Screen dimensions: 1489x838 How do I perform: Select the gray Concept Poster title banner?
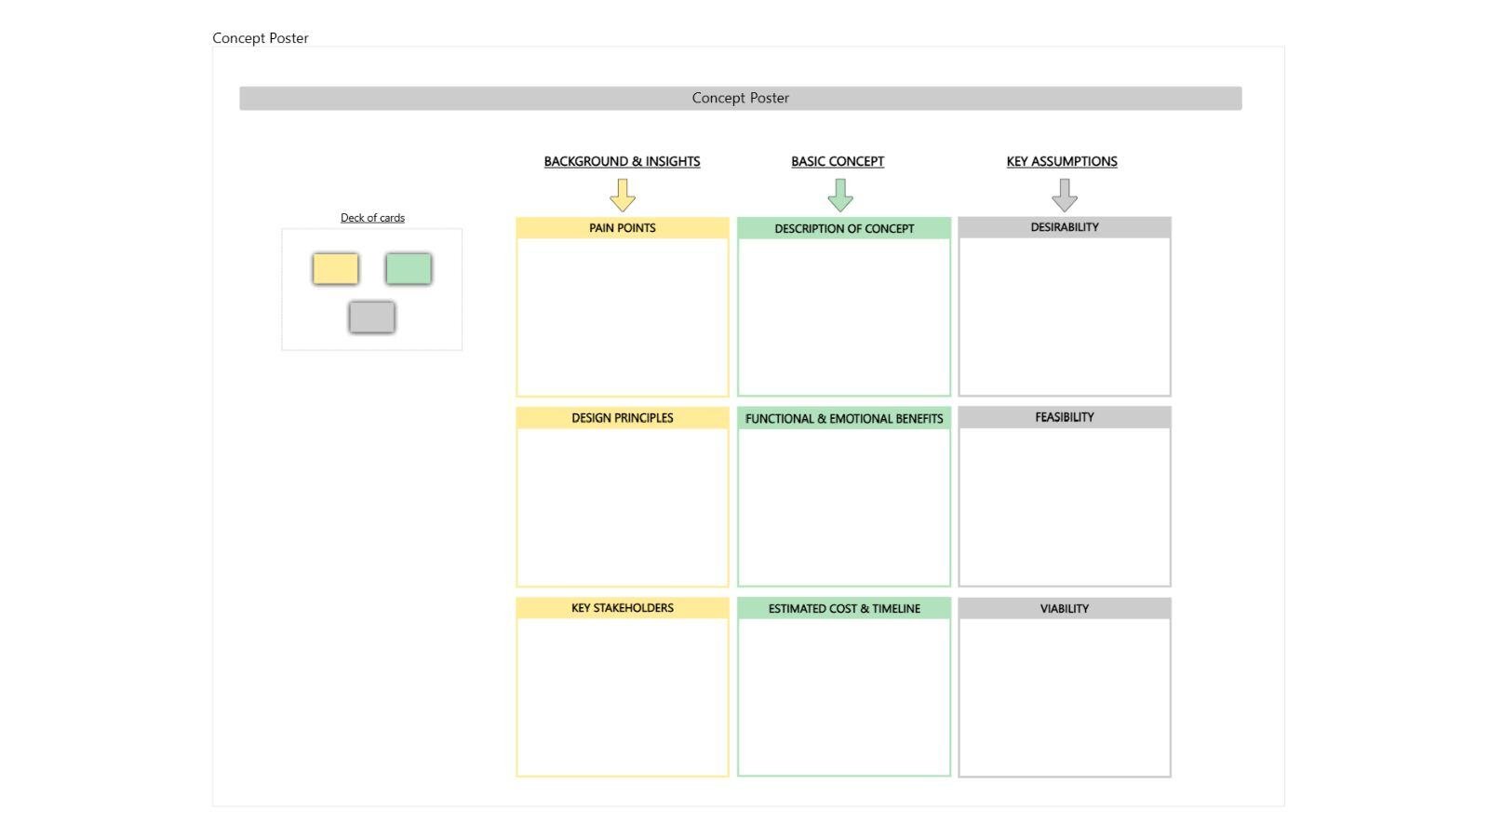point(740,99)
